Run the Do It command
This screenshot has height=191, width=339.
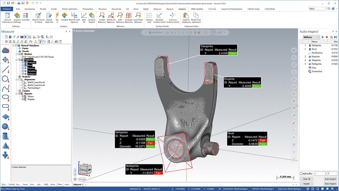[x=57, y=18]
